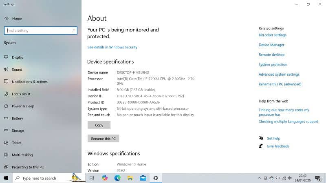
Task: Open Multi-tasking settings
Action: 22,155
